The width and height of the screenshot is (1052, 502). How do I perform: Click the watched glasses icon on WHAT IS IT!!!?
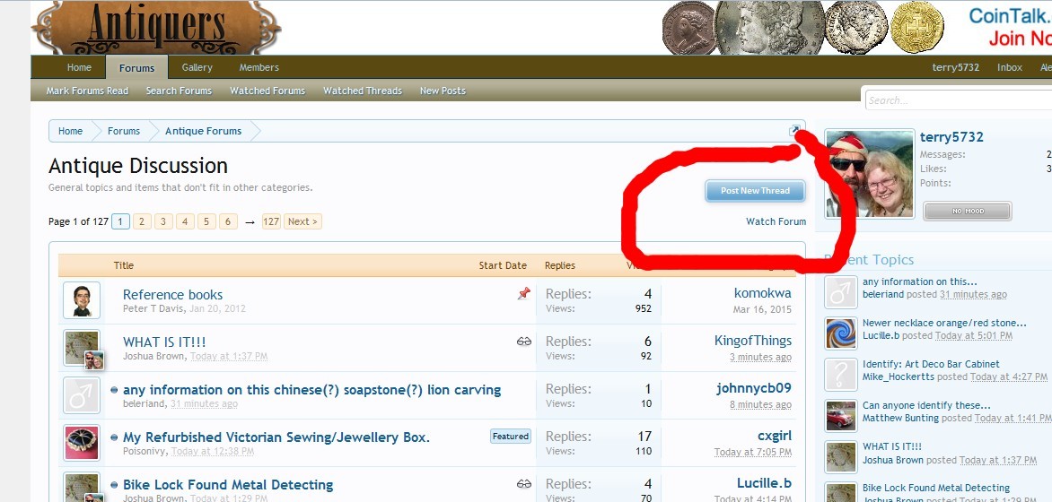(524, 342)
